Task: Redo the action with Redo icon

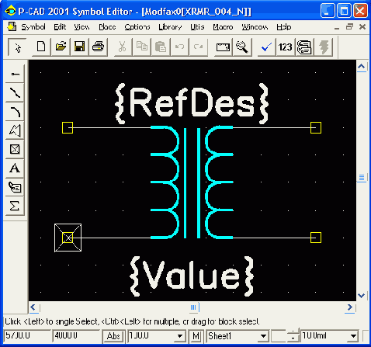Action: click(x=199, y=47)
